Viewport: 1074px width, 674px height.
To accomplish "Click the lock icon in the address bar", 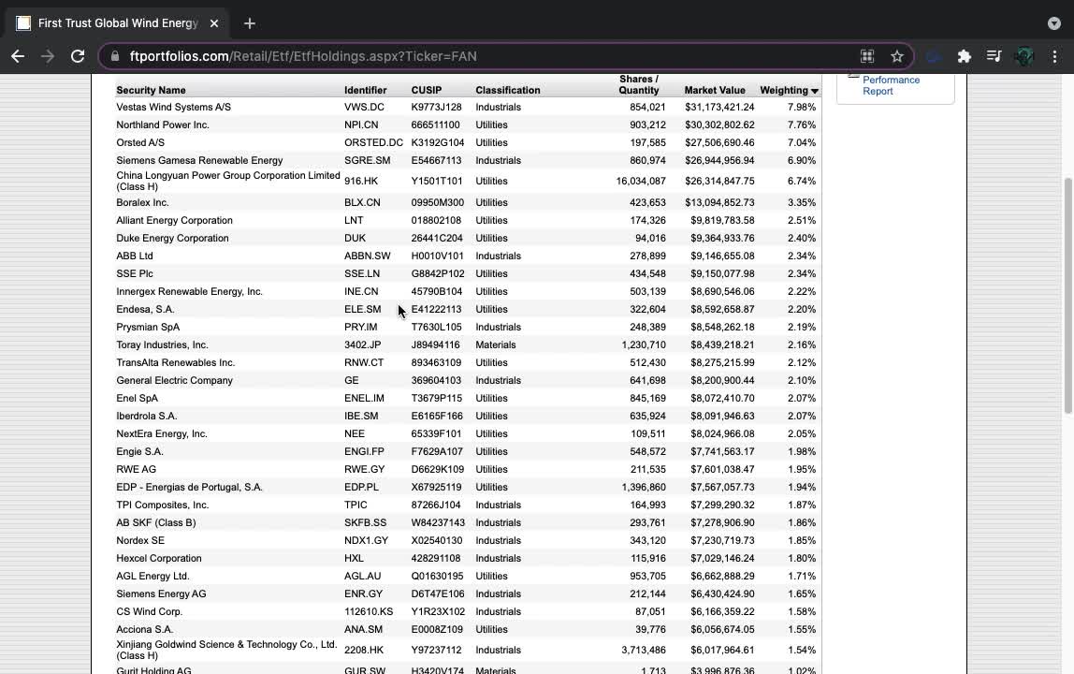I will pos(115,56).
